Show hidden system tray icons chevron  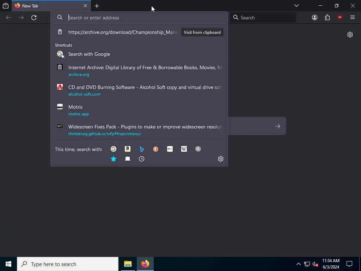(x=298, y=264)
